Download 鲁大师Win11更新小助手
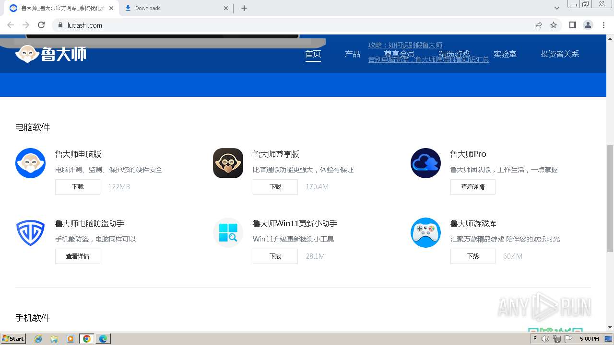 click(x=275, y=256)
